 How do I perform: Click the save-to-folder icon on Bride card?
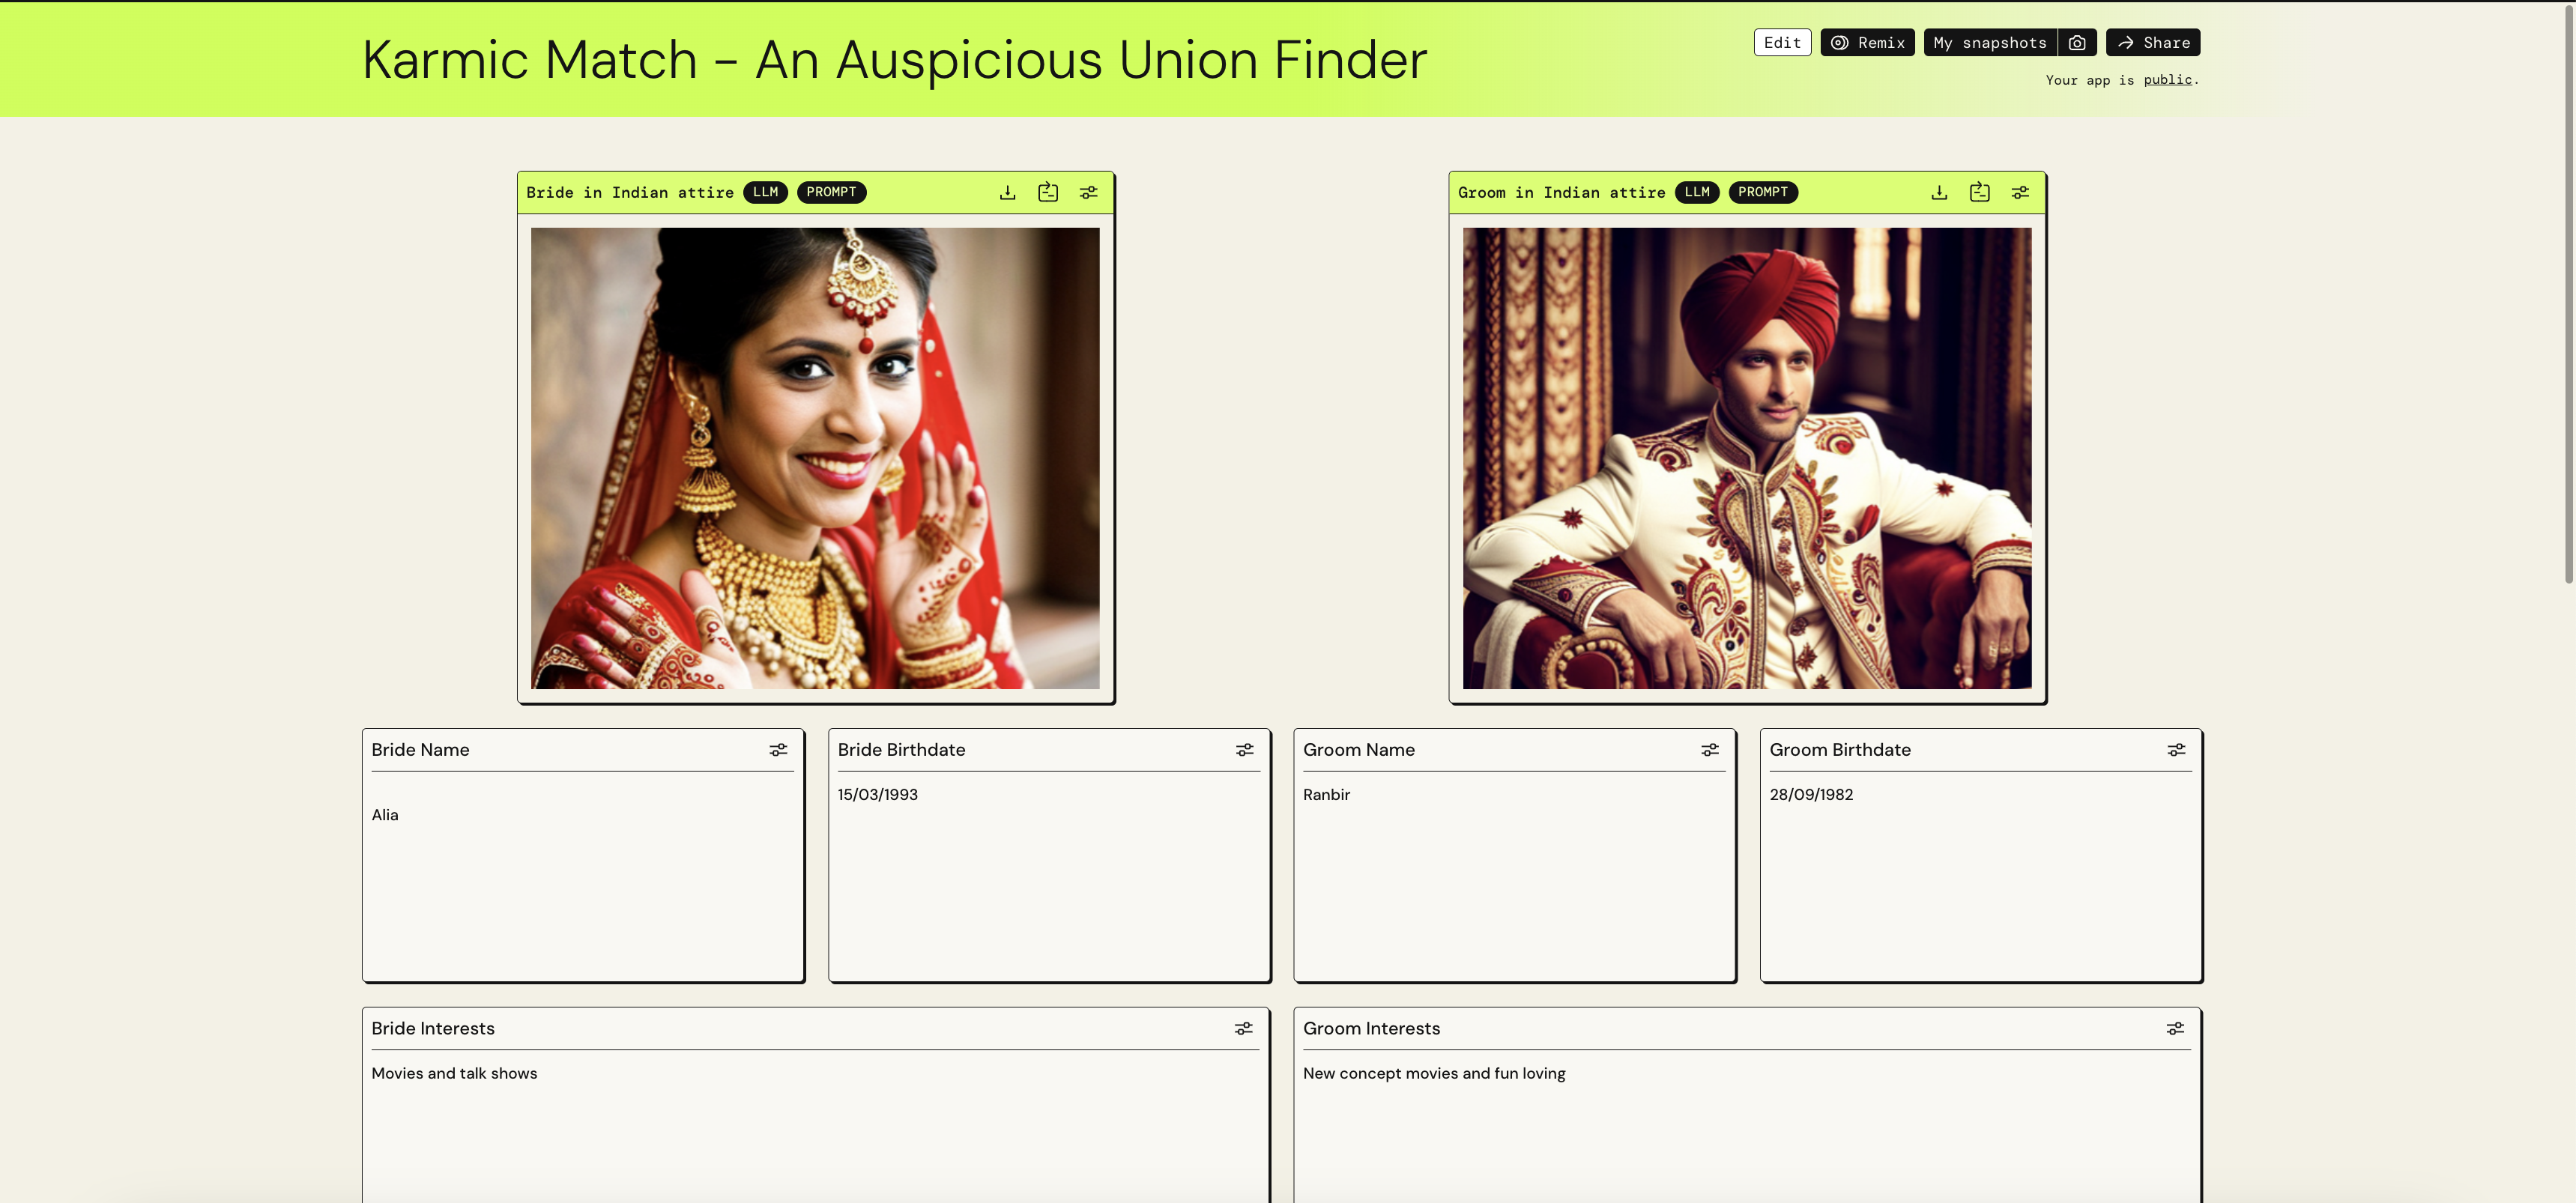(1047, 192)
